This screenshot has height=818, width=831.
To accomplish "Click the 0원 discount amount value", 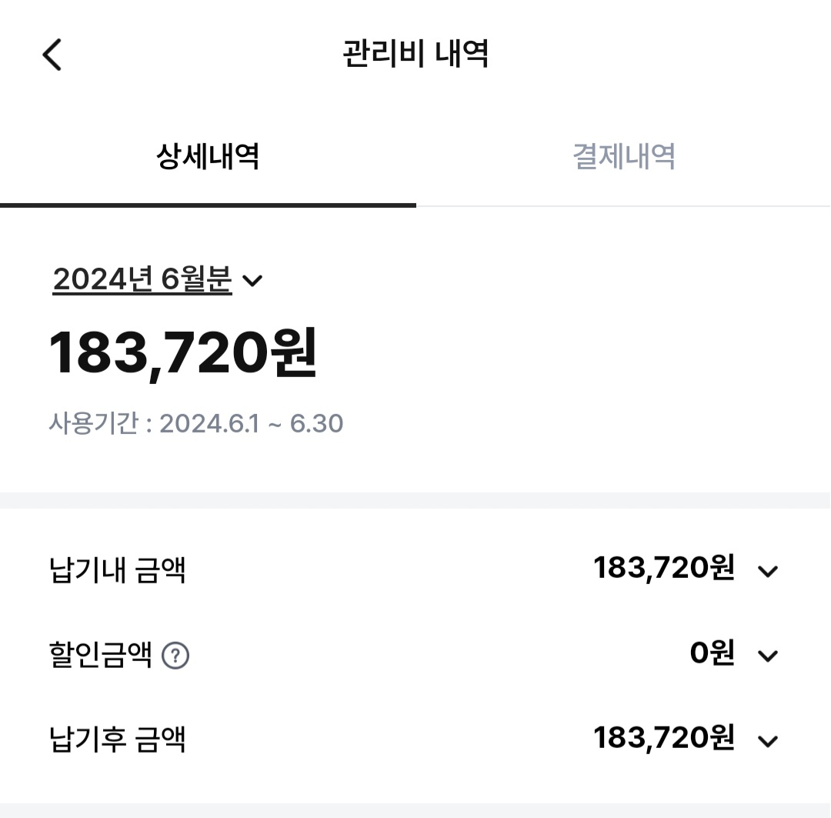I will [x=712, y=654].
